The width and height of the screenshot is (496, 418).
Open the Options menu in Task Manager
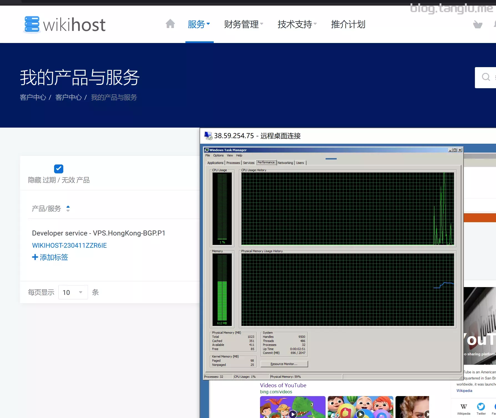click(x=218, y=156)
